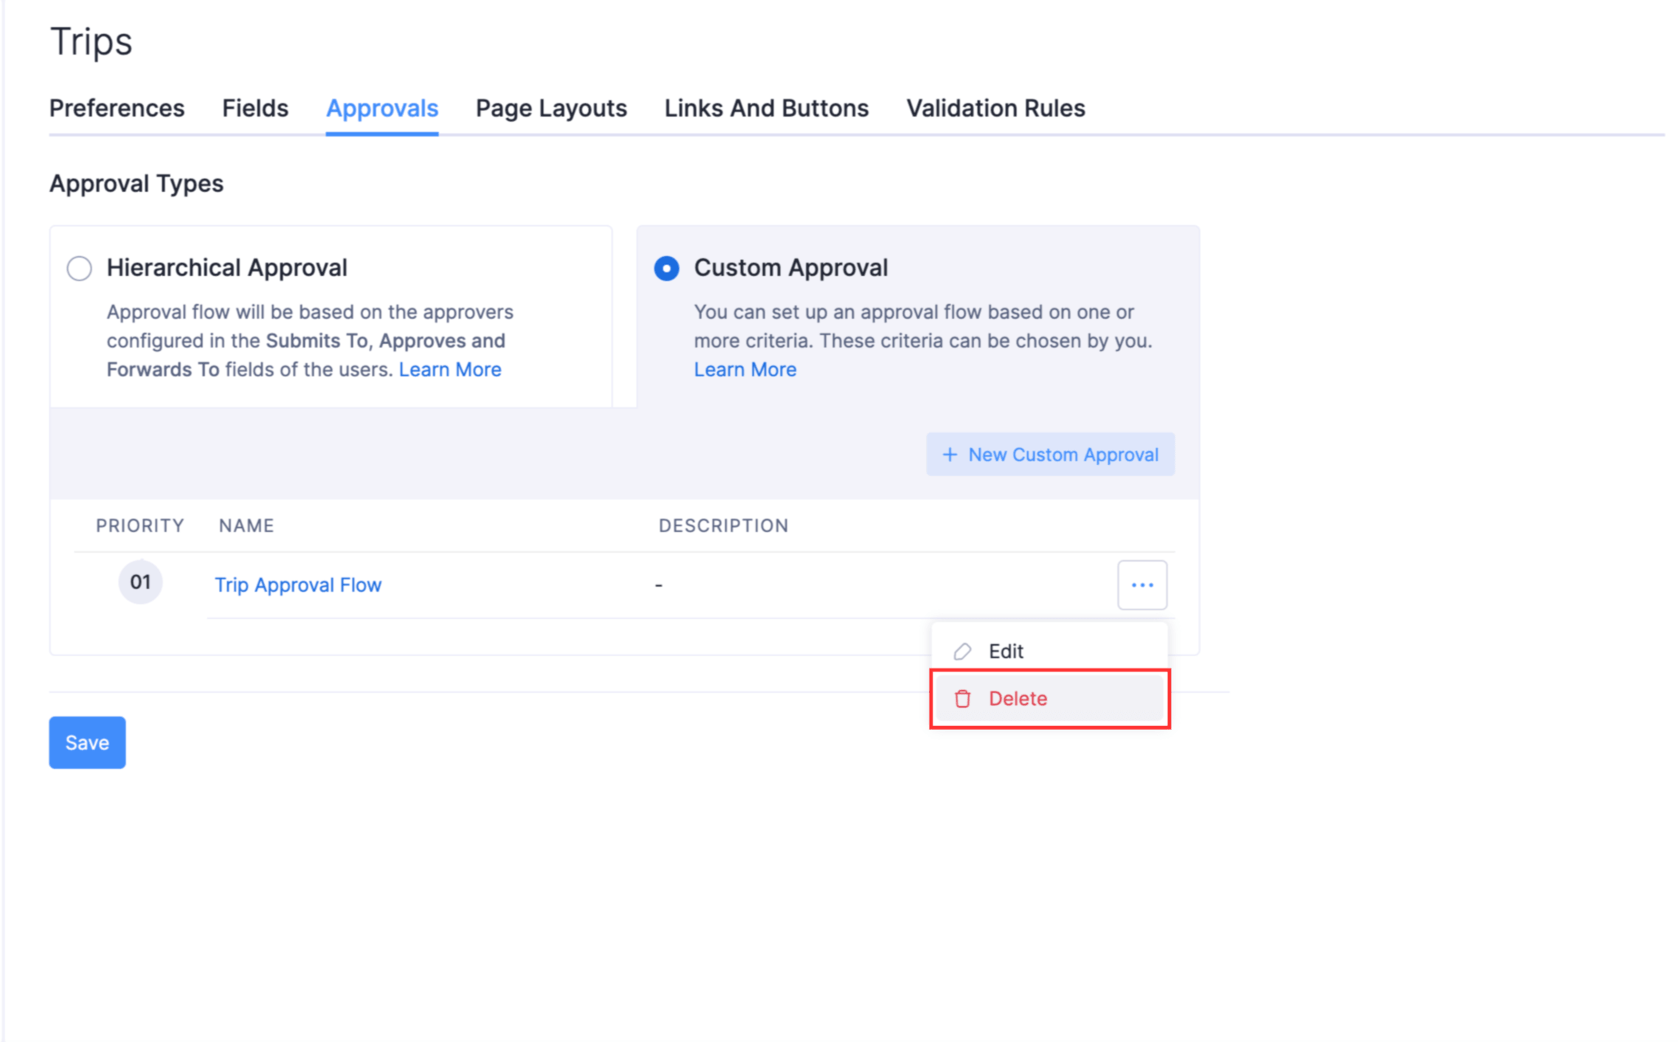Switch to the Validation Rules tab
This screenshot has height=1042, width=1678.
[x=995, y=108]
